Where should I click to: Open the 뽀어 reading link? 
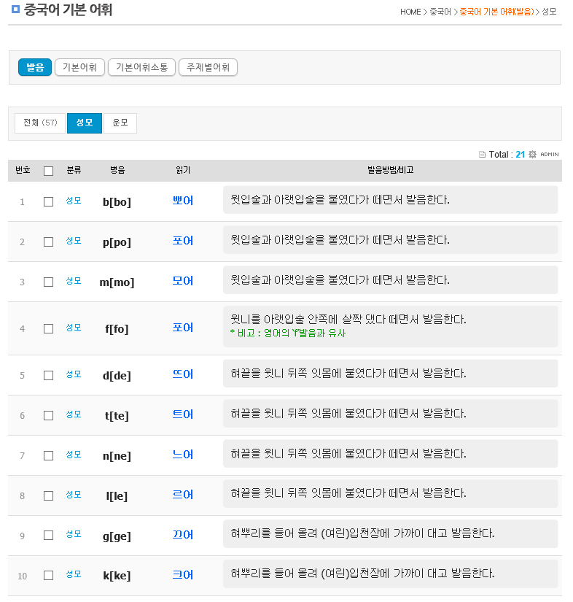point(183,201)
